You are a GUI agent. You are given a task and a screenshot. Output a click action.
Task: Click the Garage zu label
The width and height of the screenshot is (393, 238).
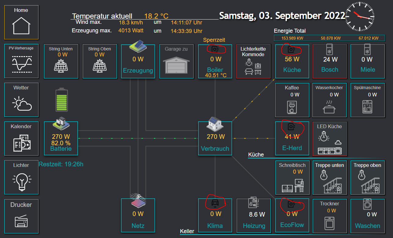tap(176, 49)
